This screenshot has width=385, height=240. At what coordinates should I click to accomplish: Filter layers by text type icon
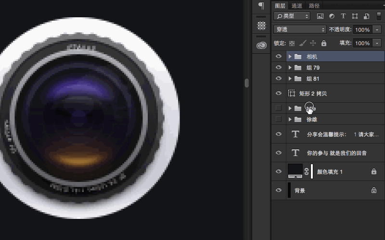pos(343,16)
